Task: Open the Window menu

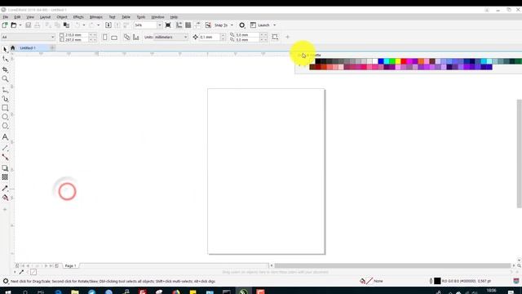Action: pos(157,17)
